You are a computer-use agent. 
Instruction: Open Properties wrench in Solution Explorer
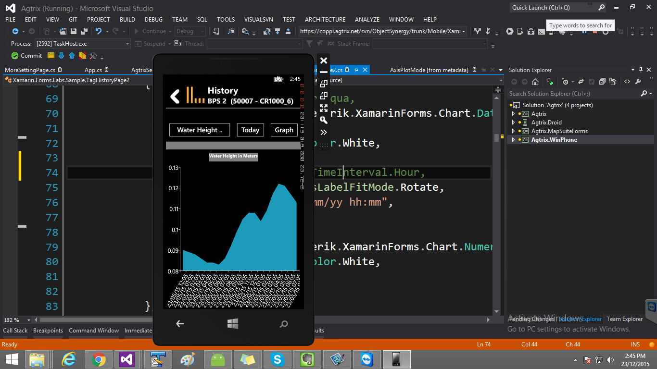[638, 82]
